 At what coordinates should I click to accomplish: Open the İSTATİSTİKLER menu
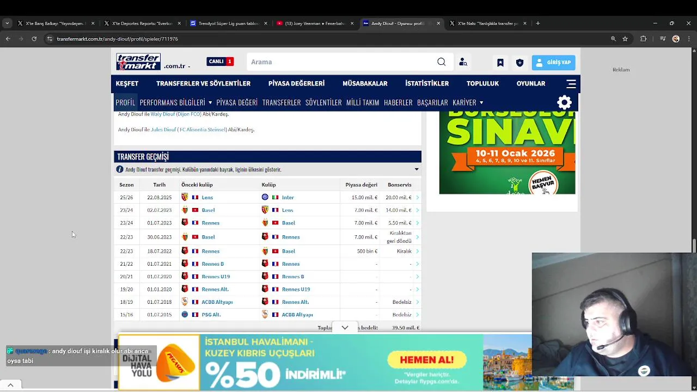[x=427, y=83]
